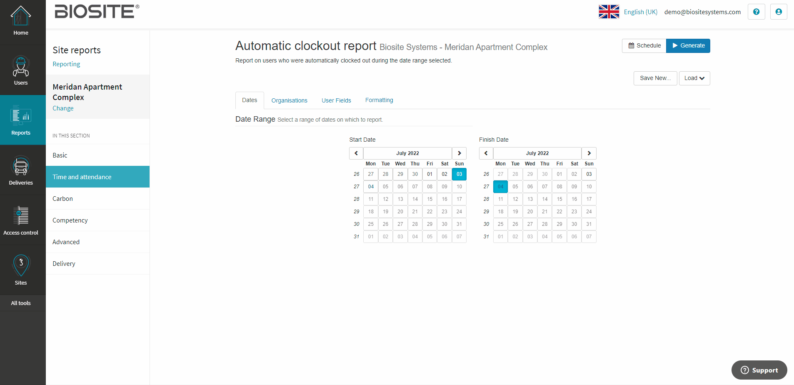The image size is (794, 385).
Task: Click the Reporting link
Action: click(66, 64)
